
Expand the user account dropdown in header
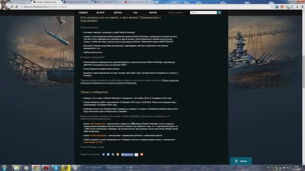[x=176, y=13]
